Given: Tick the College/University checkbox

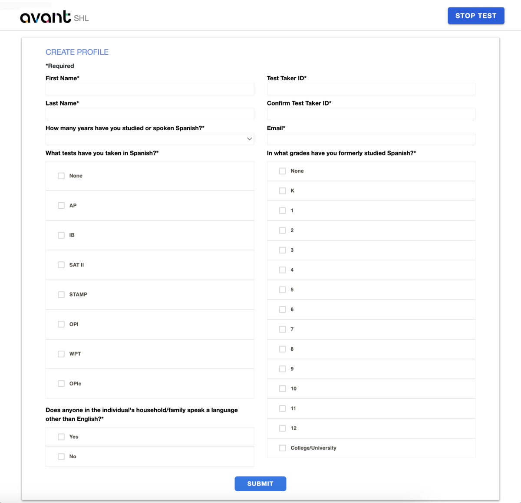Looking at the screenshot, I should click(282, 448).
